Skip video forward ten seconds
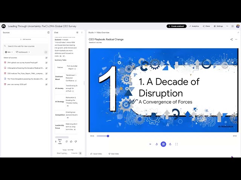 tap(170, 144)
